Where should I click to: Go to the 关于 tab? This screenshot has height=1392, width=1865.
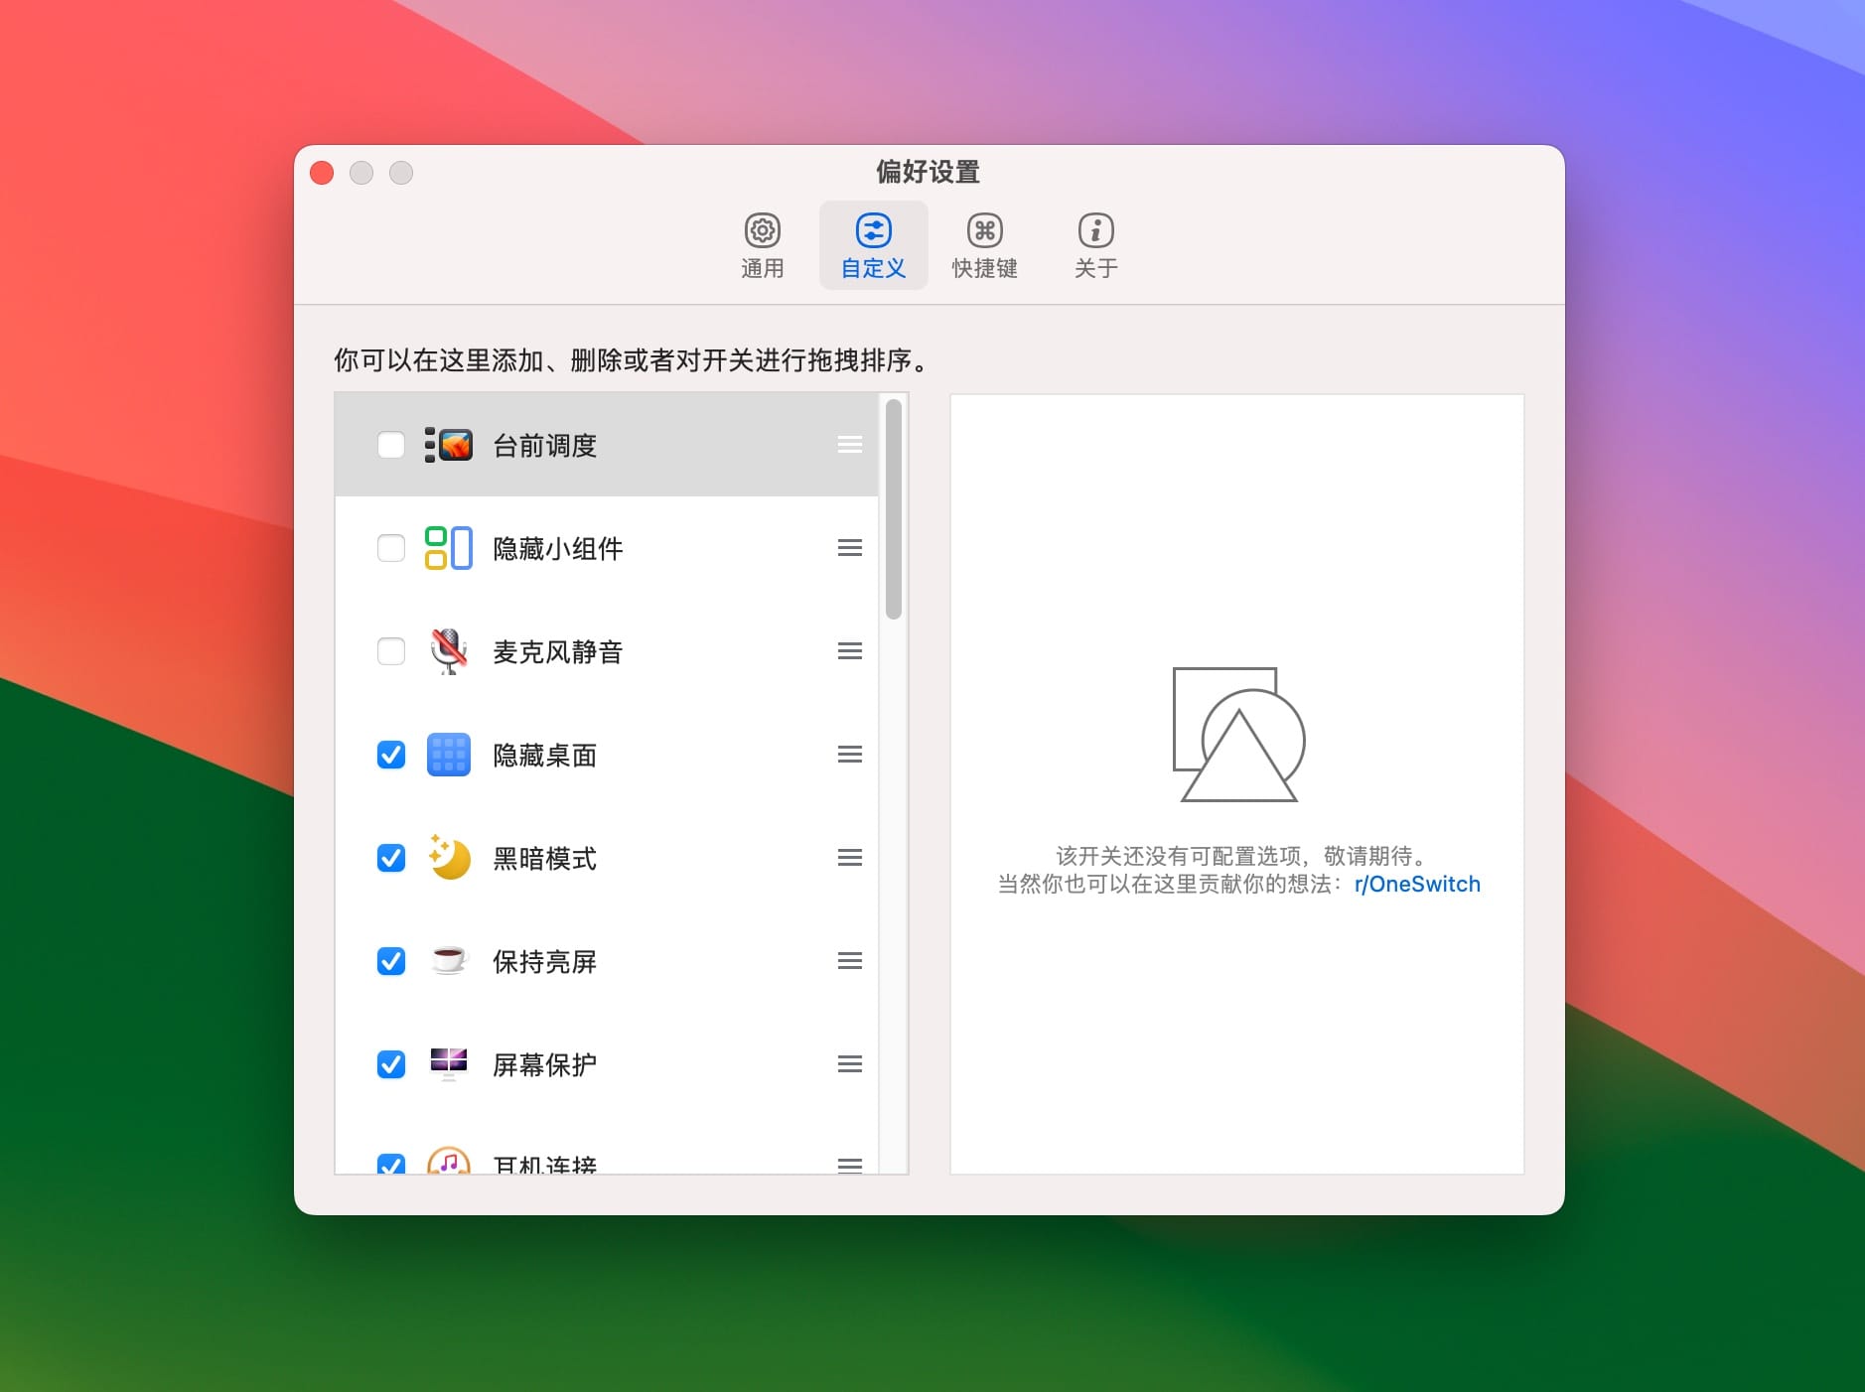[1095, 246]
